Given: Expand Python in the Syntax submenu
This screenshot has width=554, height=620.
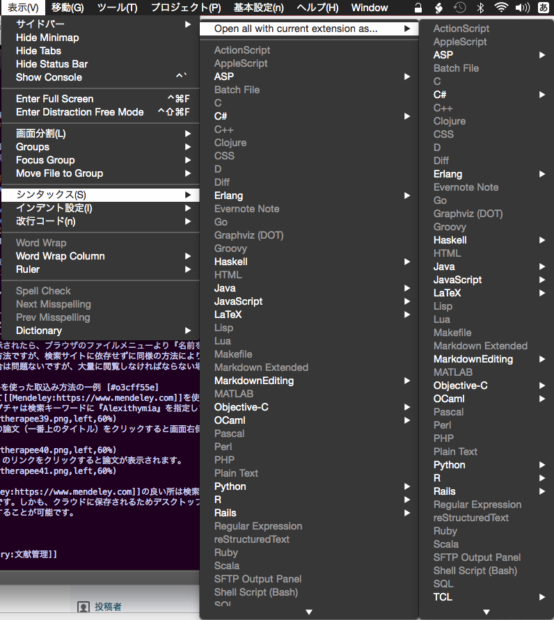Looking at the screenshot, I should coord(309,486).
